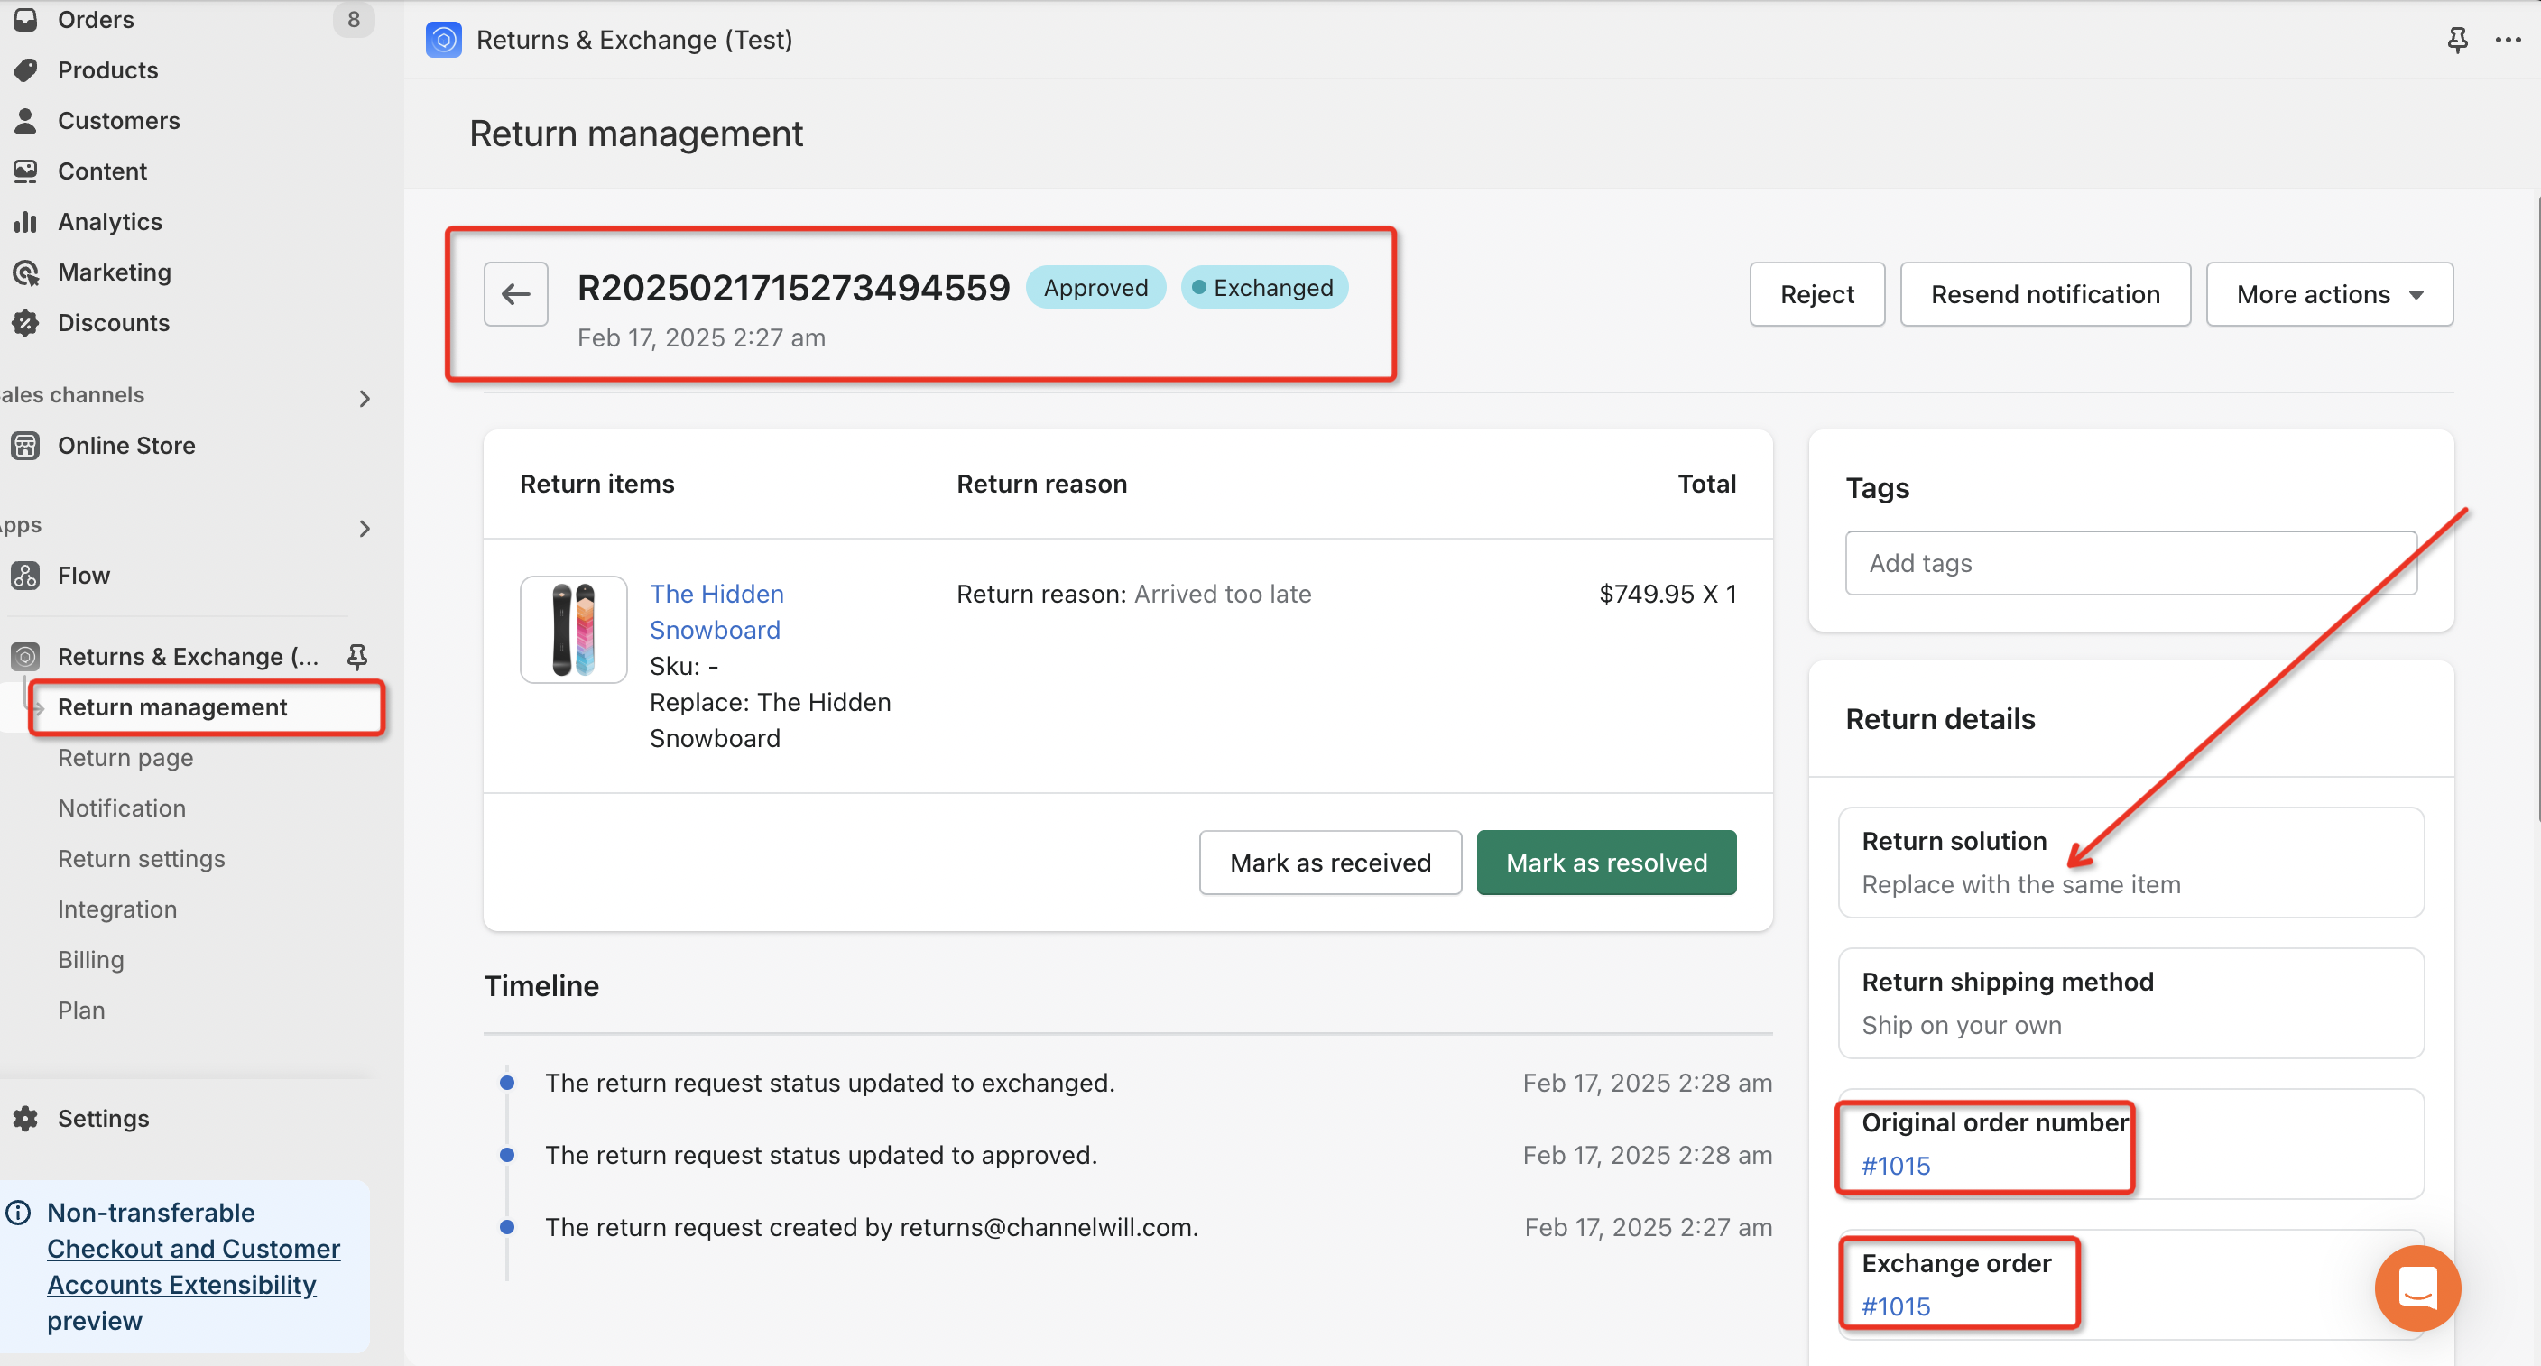Open the three-dots menu in header
This screenshot has width=2541, height=1366.
tap(2508, 40)
